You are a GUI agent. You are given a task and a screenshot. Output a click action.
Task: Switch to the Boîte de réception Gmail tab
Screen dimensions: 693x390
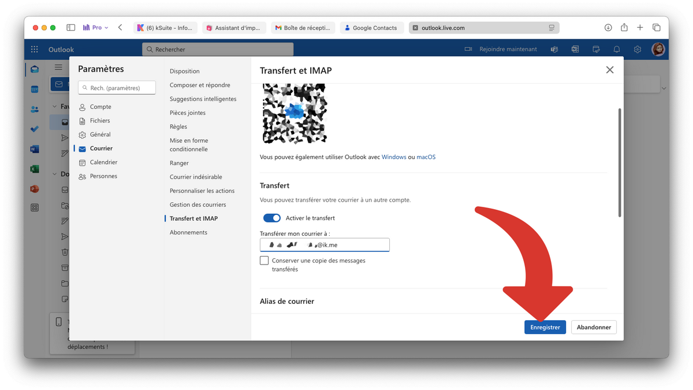303,28
